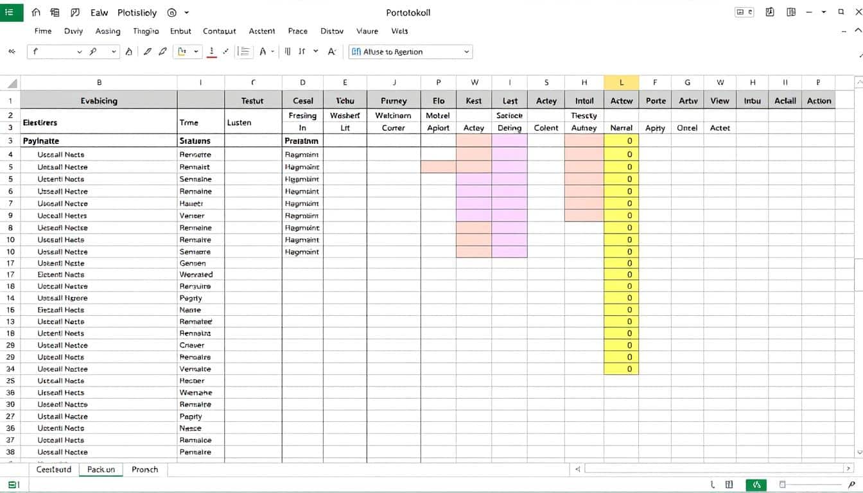Select column L header
Image resolution: width=863 pixels, height=493 pixels.
click(621, 82)
